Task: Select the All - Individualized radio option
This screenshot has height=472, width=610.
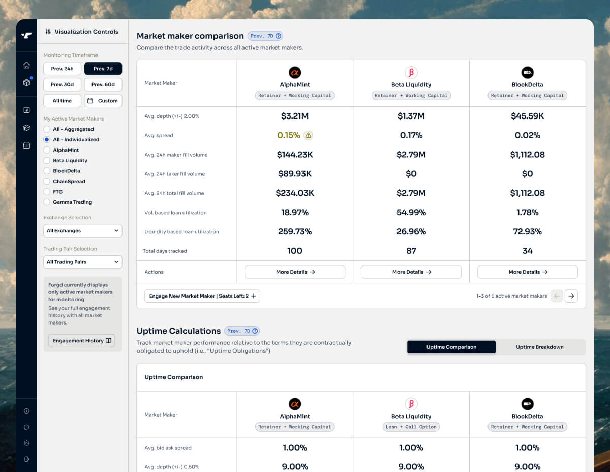Action: point(47,139)
